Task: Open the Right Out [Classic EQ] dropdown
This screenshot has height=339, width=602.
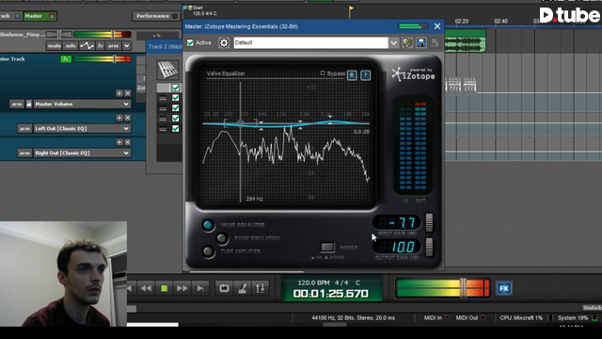Action: click(126, 153)
